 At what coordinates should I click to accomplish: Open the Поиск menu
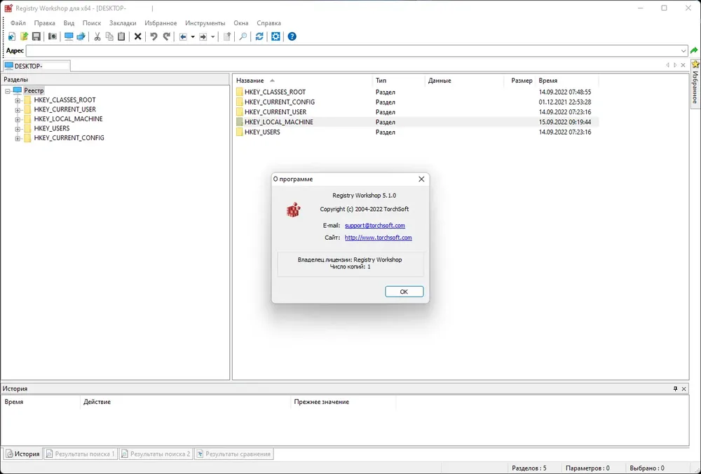coord(92,23)
